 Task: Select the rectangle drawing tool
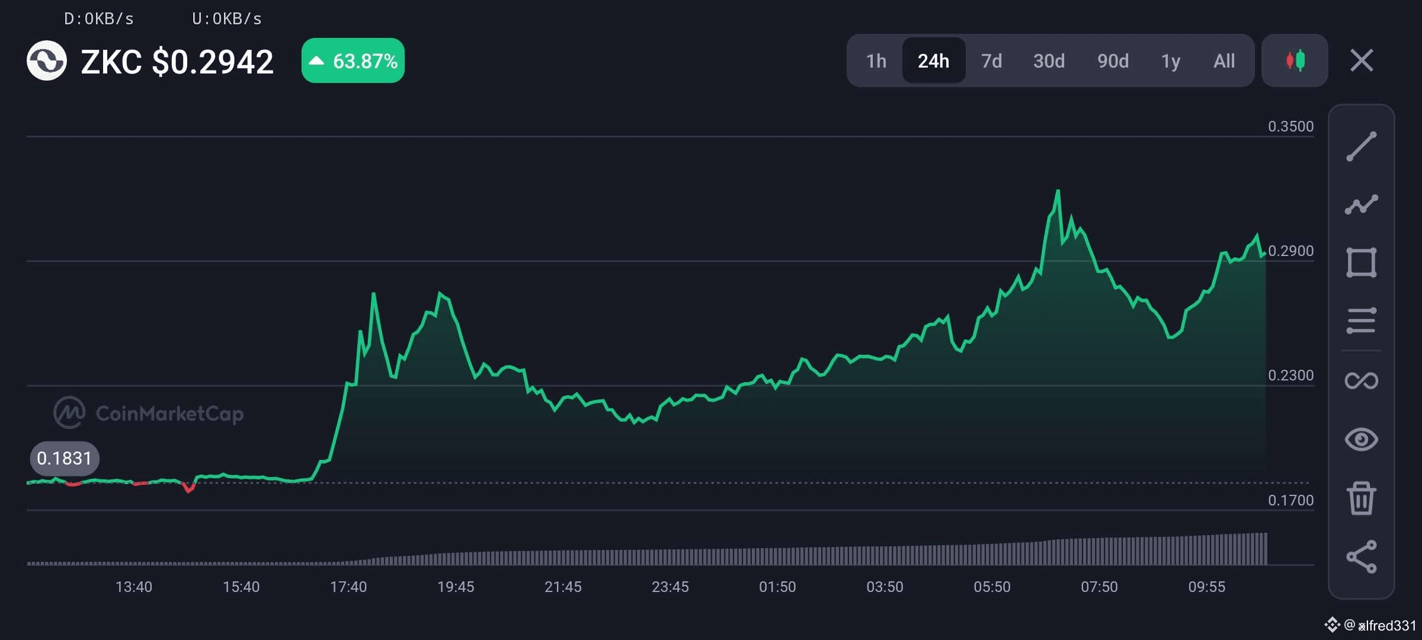[x=1361, y=263]
